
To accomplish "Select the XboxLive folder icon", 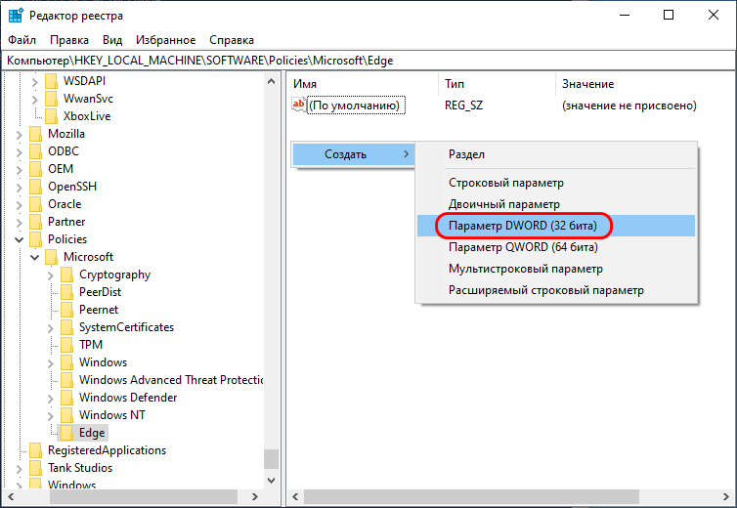I will [x=51, y=116].
